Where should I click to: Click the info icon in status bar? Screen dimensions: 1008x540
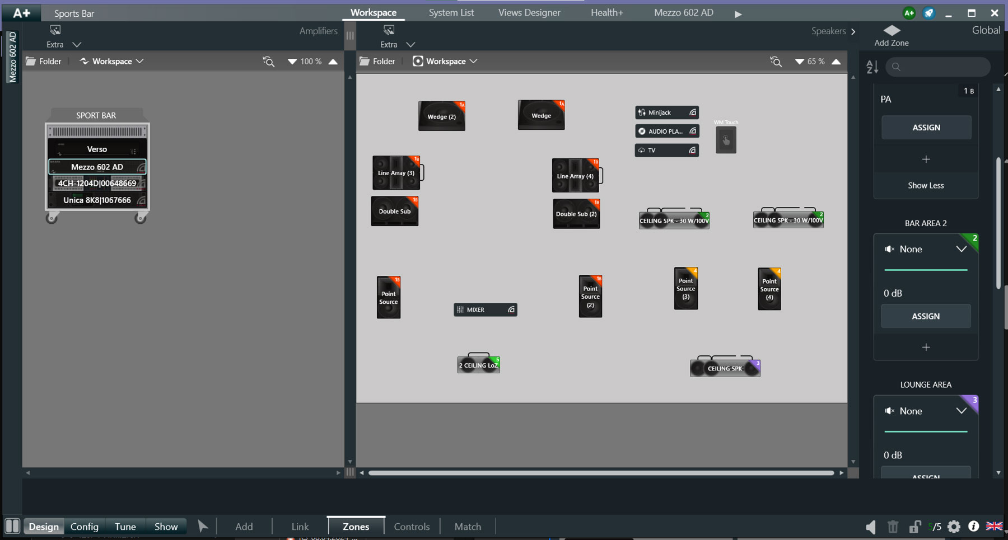974,526
